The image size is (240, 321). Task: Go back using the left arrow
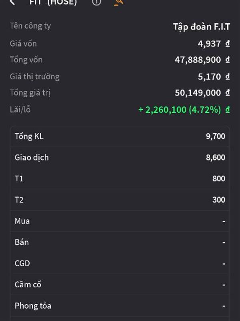[13, 2]
